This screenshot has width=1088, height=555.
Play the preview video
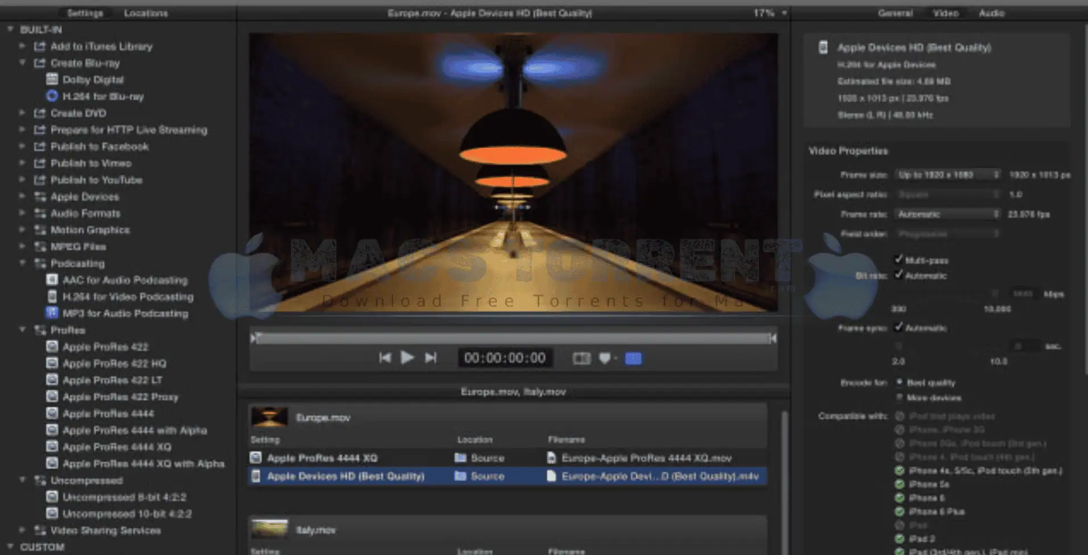tap(407, 358)
